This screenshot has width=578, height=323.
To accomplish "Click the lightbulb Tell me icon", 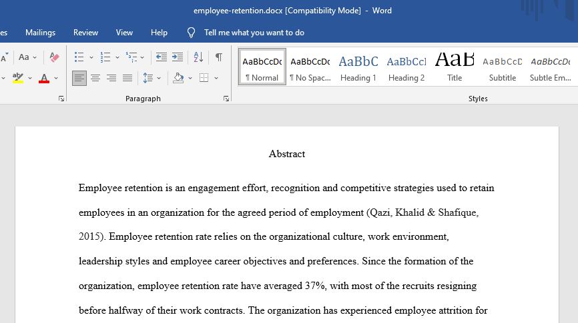I will (191, 33).
